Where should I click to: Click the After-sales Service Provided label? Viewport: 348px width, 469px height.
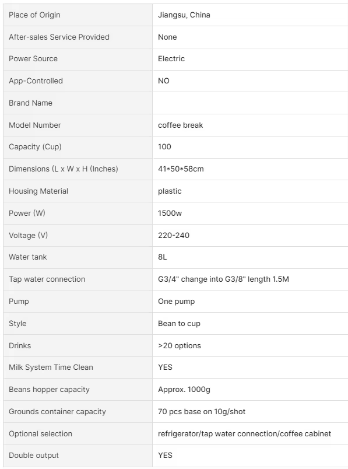tap(59, 37)
